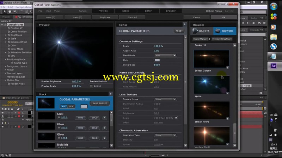
Task: Remove the Glow 139.5 element
Action: [105, 138]
